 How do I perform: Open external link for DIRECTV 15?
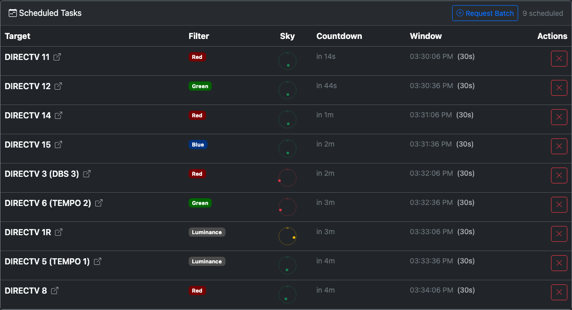(58, 144)
